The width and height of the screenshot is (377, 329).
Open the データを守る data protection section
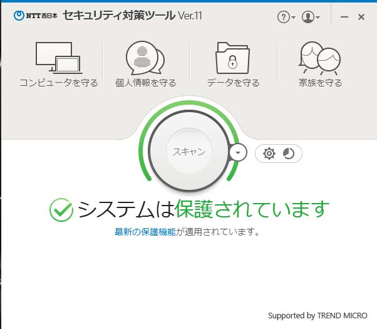point(233,65)
